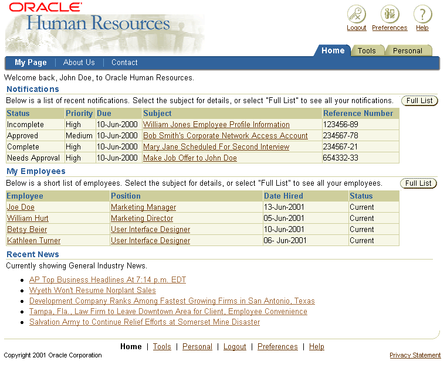This screenshot has height=365, width=447.
Task: Open the Privacy Statement link
Action: tap(415, 355)
